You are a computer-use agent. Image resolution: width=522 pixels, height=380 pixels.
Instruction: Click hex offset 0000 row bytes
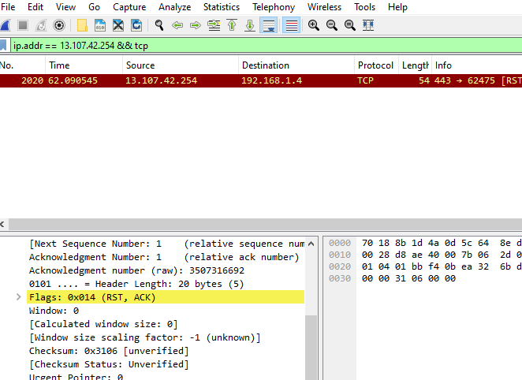coord(442,243)
